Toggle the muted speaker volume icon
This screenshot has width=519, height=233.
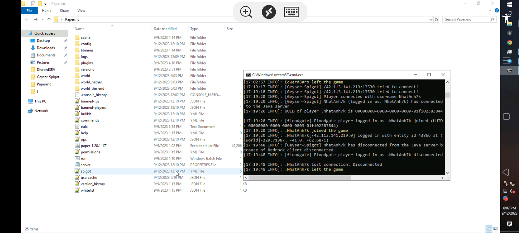(513, 191)
